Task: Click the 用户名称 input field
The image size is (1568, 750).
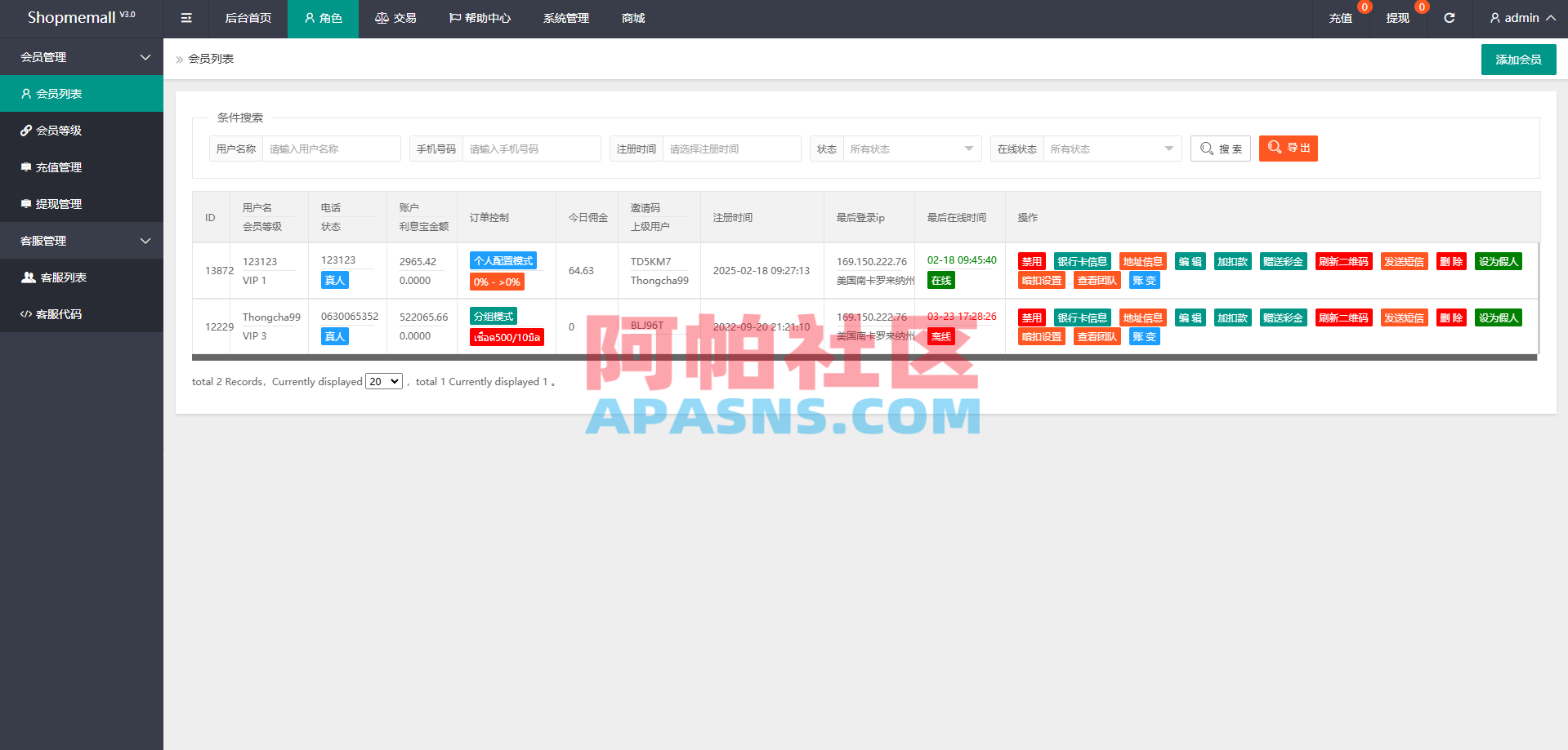Action: point(332,148)
